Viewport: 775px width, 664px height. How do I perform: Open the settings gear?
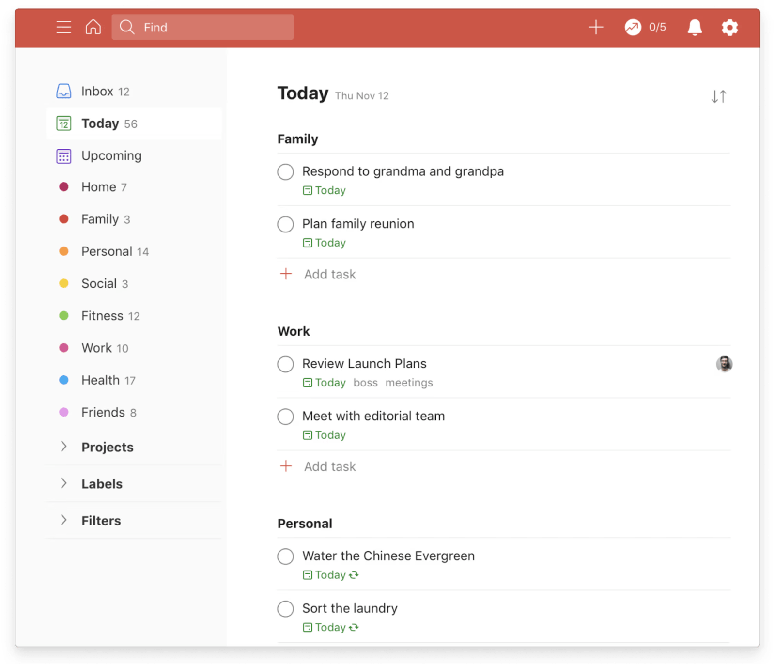[729, 27]
